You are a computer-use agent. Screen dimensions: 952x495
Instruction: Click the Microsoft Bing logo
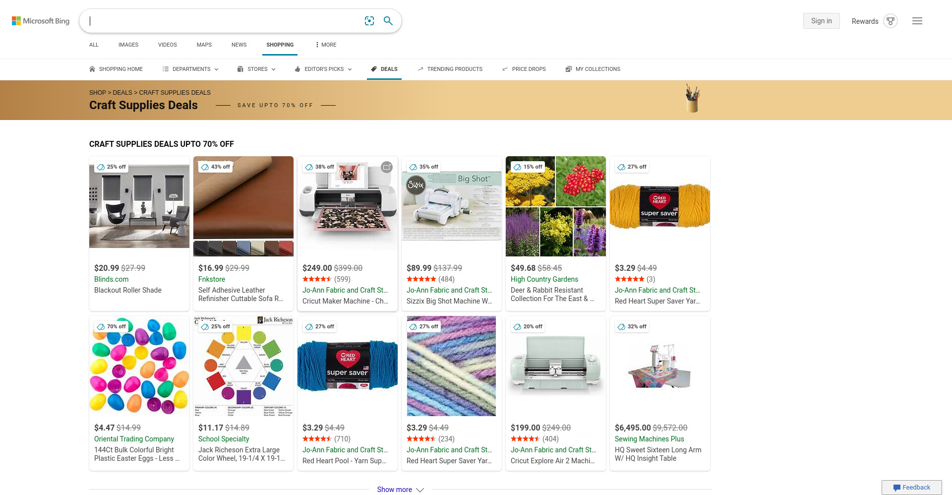click(x=41, y=21)
